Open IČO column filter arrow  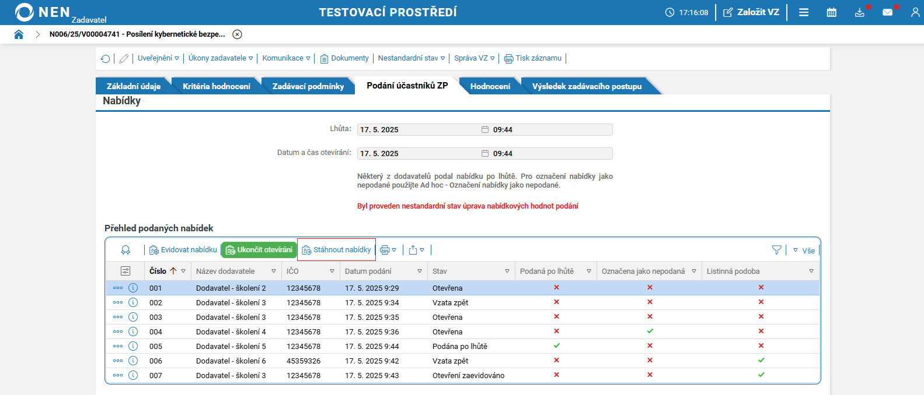point(332,271)
